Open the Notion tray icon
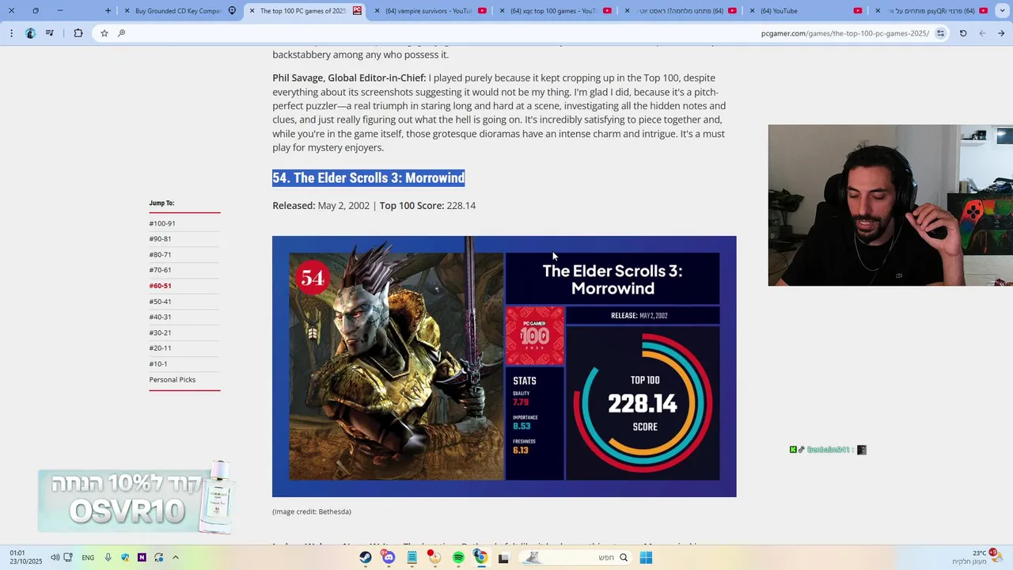 point(142,557)
